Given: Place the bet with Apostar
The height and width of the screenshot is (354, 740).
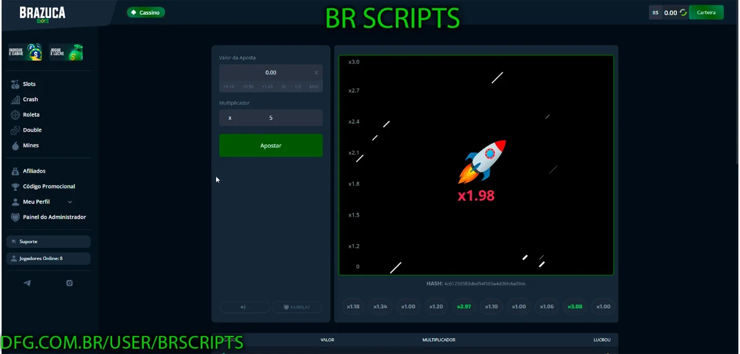Looking at the screenshot, I should (x=271, y=145).
